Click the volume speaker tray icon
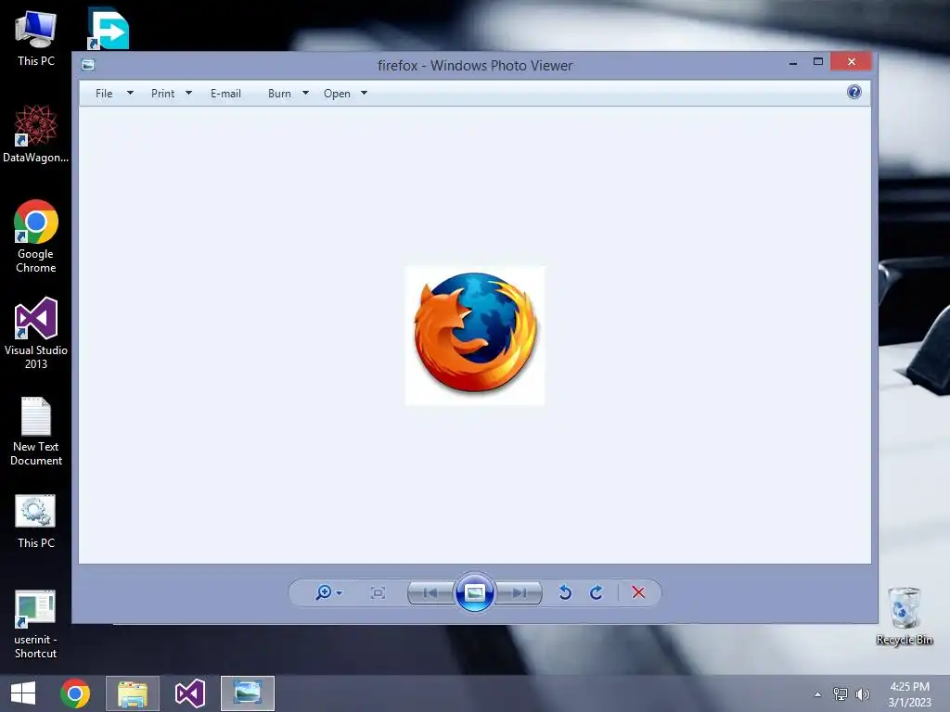The height and width of the screenshot is (712, 950). [x=862, y=694]
